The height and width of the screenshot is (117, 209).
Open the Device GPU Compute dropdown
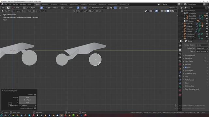(202, 51)
